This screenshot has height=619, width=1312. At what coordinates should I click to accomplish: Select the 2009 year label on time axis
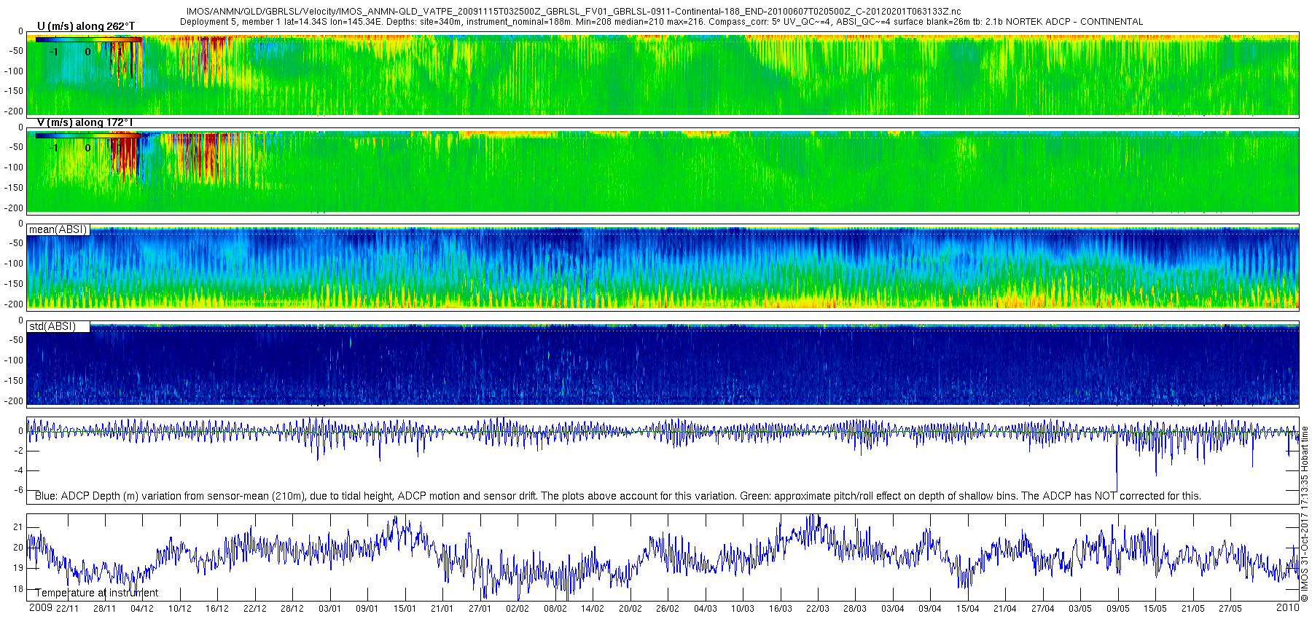pos(40,607)
